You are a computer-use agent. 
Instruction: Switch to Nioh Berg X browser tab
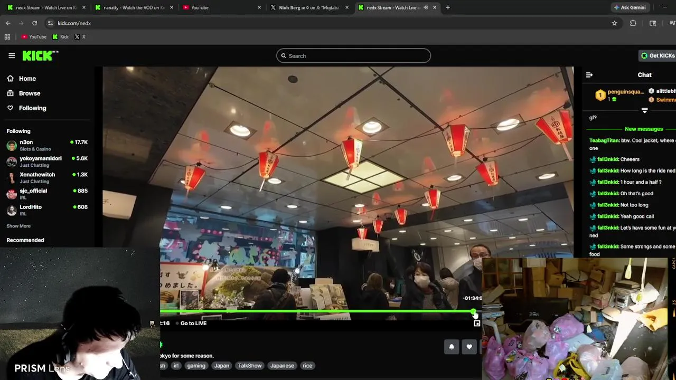[308, 7]
